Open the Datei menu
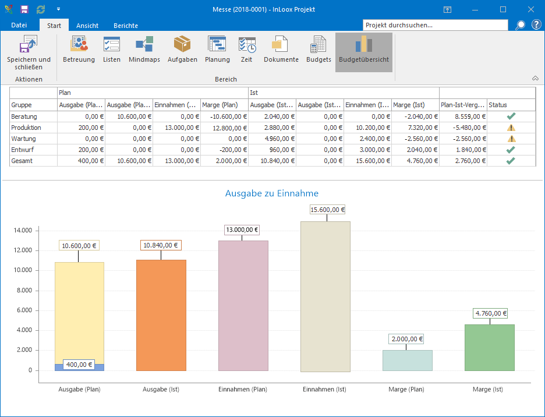 pyautogui.click(x=19, y=25)
